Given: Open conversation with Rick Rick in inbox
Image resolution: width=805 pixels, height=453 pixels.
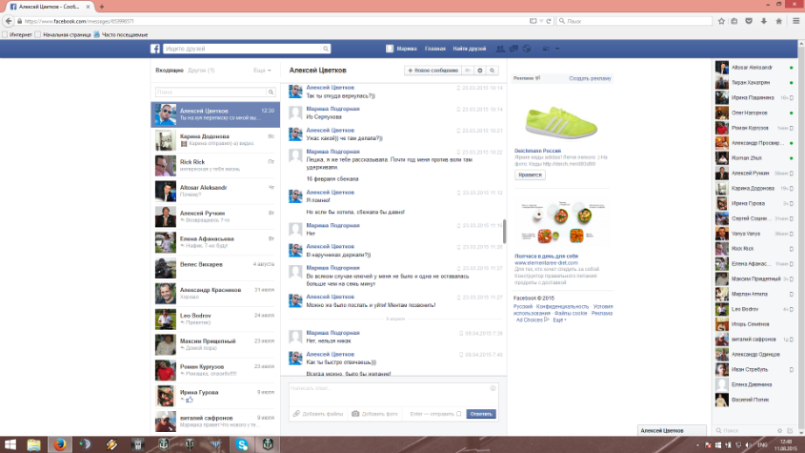Looking at the screenshot, I should [215, 166].
